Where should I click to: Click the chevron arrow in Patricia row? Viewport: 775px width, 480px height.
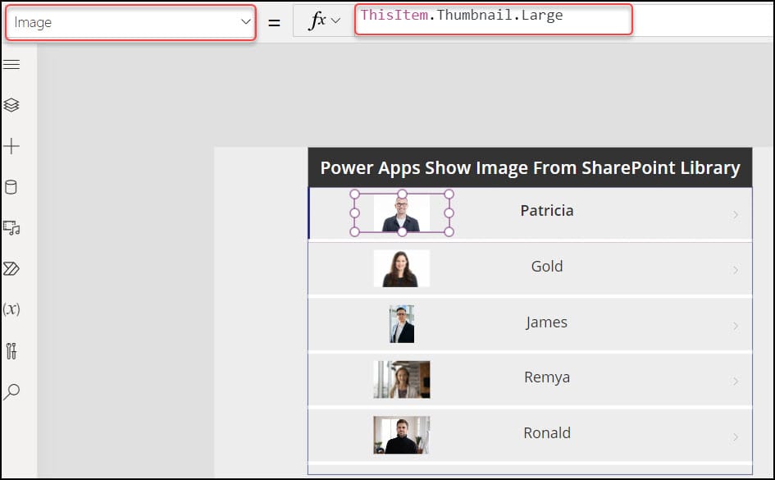click(x=736, y=214)
